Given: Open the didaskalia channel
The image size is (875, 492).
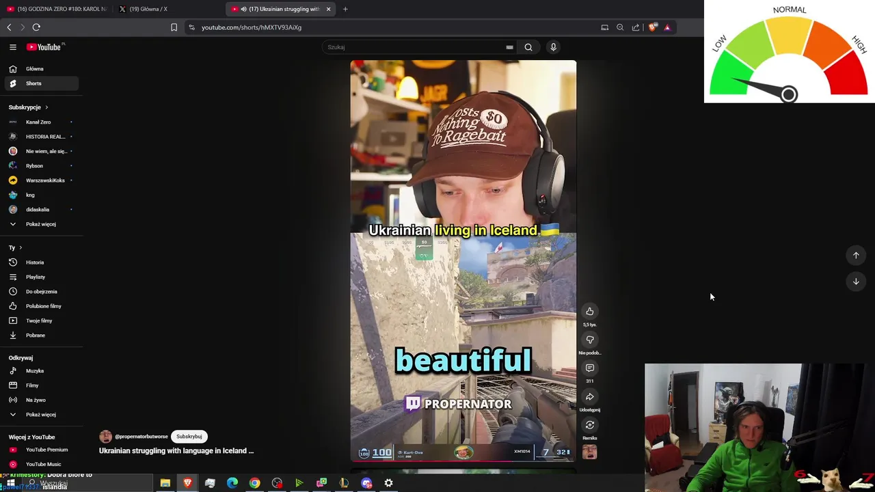Looking at the screenshot, I should click(x=41, y=210).
